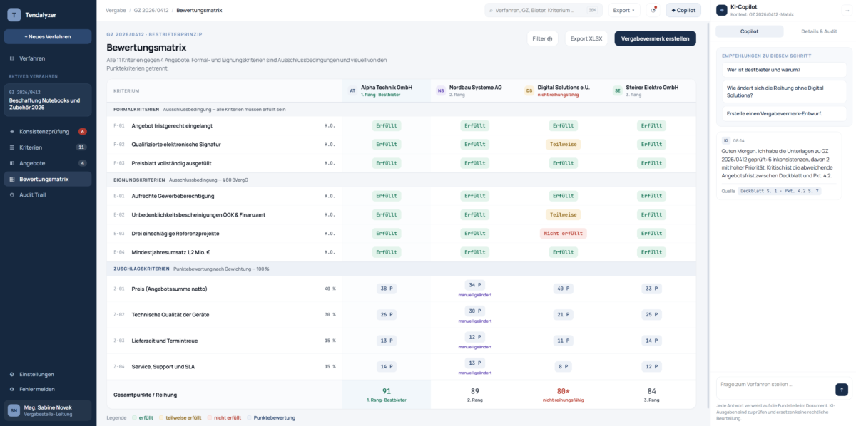The image size is (856, 426).
Task: Click the Bewertungsmatrix grid icon
Action: [12, 179]
